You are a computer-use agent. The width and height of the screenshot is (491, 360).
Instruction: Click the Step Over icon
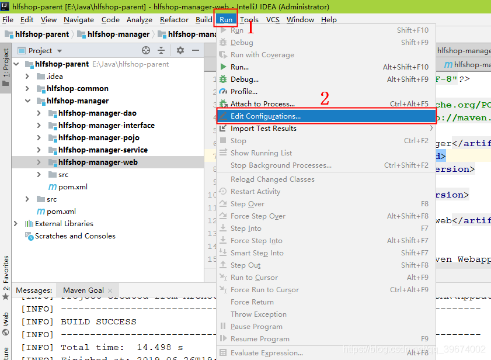pyautogui.click(x=223, y=203)
